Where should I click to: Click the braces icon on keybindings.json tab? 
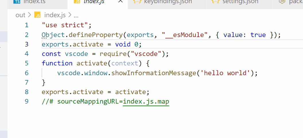coord(137,2)
